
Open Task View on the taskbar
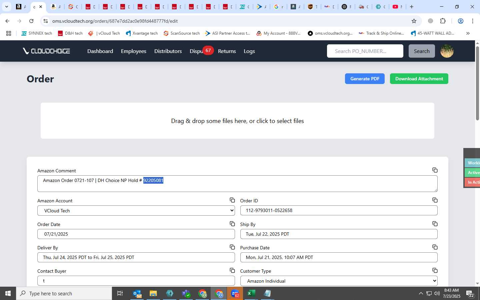[x=120, y=293]
